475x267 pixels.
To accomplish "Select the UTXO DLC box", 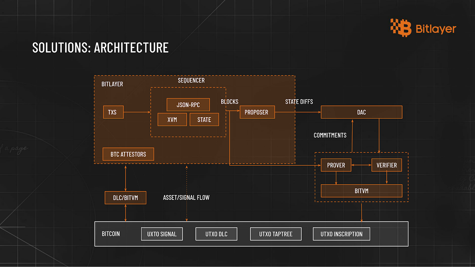I will [x=216, y=234].
